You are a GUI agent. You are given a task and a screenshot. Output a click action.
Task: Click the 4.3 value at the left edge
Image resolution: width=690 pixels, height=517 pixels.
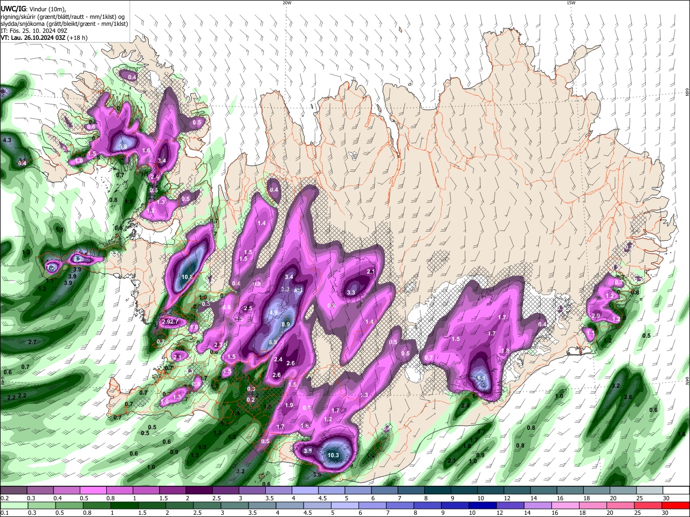pyautogui.click(x=7, y=140)
